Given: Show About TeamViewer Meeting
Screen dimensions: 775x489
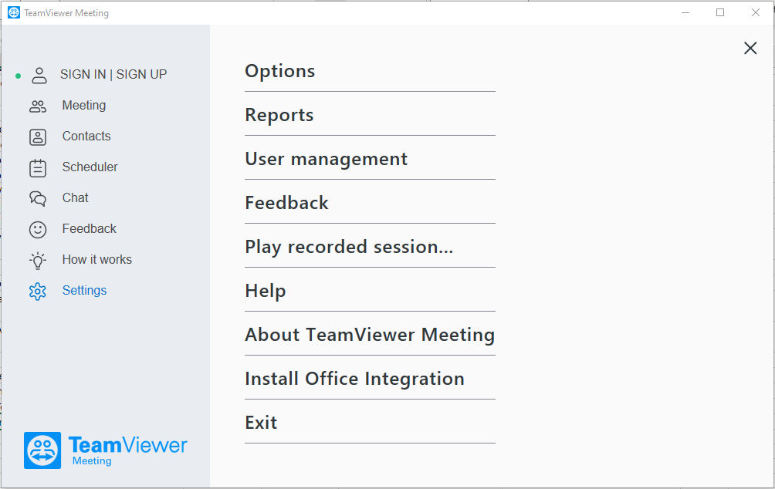Looking at the screenshot, I should click(370, 335).
